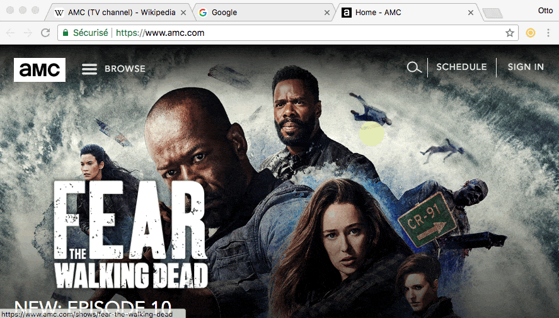Screen dimensions: 559x318
Task: Close the Home - AMC tab
Action: (x=471, y=13)
